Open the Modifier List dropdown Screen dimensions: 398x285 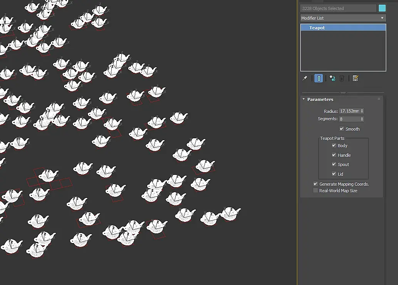343,18
